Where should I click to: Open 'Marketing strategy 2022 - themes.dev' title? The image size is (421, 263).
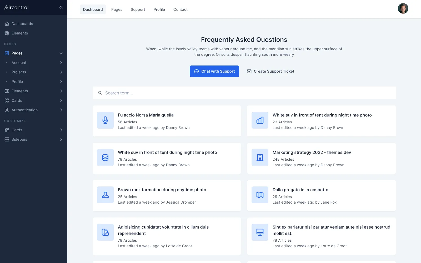(x=312, y=152)
